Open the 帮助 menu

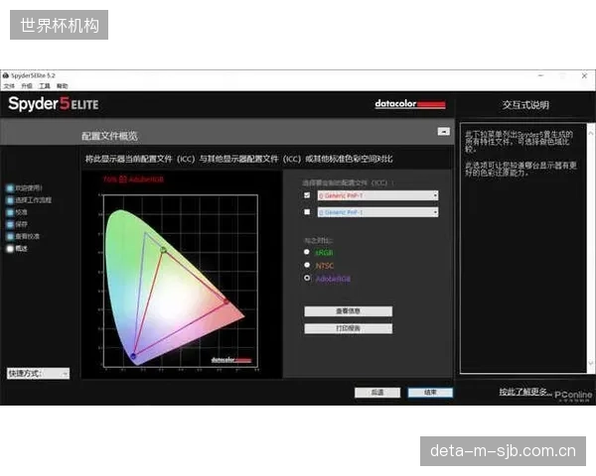(x=63, y=86)
